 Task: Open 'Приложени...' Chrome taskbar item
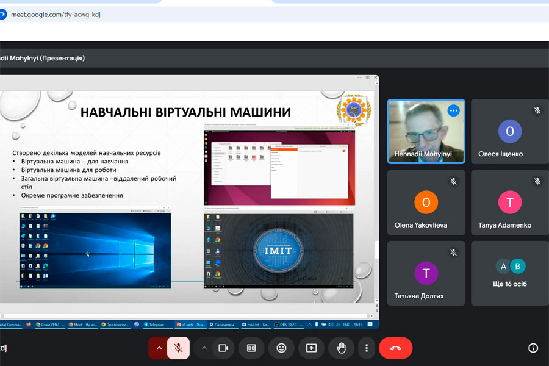coord(115,325)
